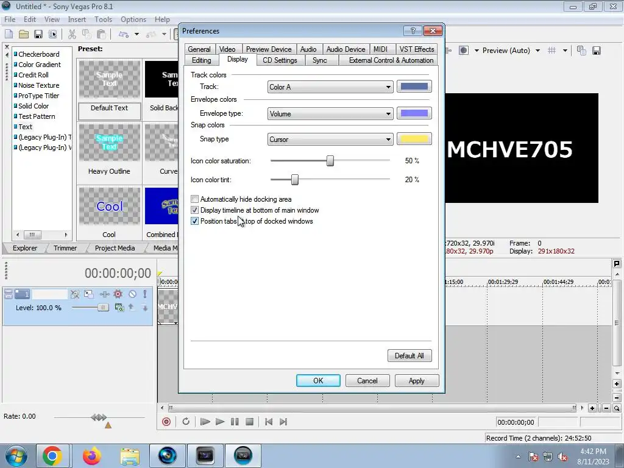The image size is (624, 468).
Task: Click Play From Start in transport bar
Action: point(205,422)
